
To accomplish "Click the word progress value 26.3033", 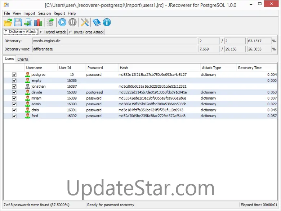I will point(259,49).
